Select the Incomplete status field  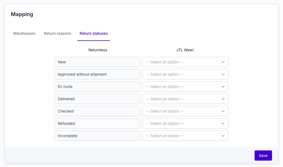pyautogui.click(x=97, y=136)
